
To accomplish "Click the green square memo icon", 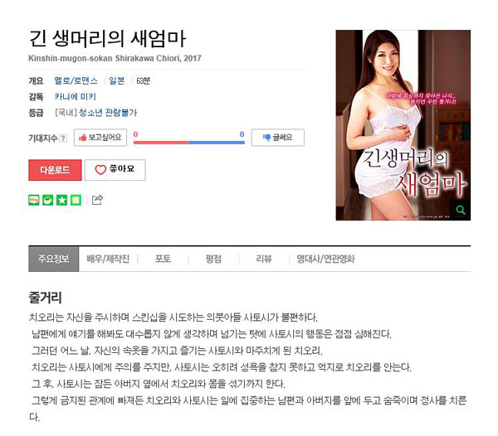I will pos(76,200).
